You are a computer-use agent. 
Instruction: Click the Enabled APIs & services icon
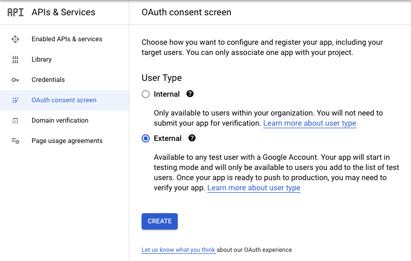coord(15,39)
